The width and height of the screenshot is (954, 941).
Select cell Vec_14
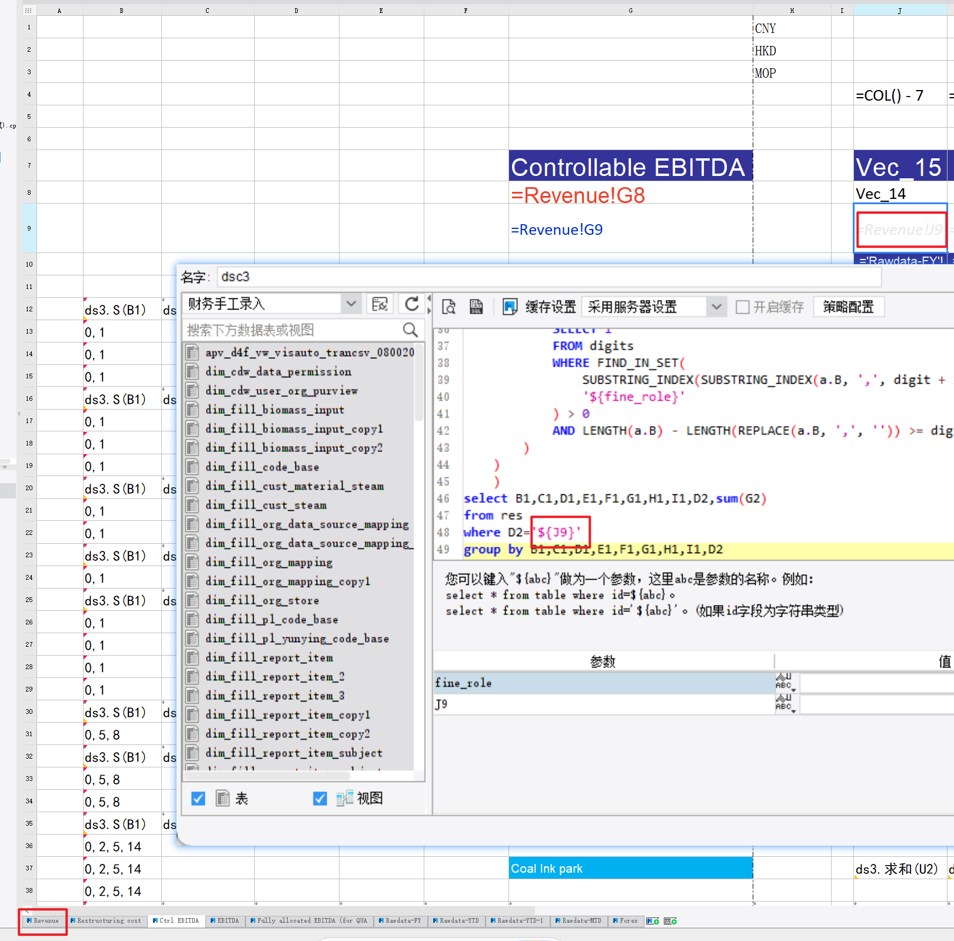pyautogui.click(x=900, y=192)
